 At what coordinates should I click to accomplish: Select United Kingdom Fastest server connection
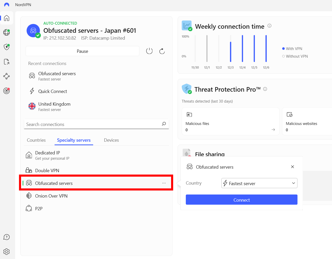point(96,106)
